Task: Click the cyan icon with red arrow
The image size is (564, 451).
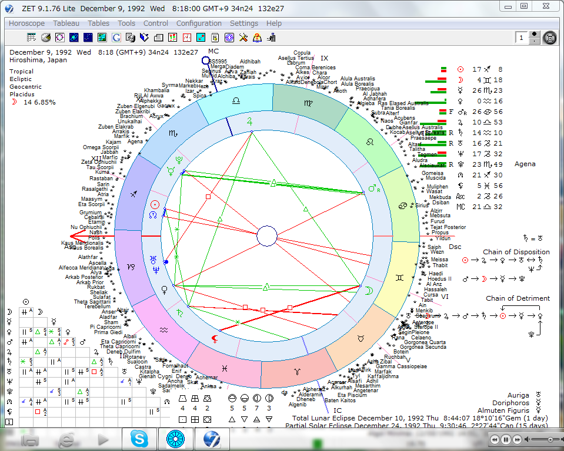Action: click(201, 38)
